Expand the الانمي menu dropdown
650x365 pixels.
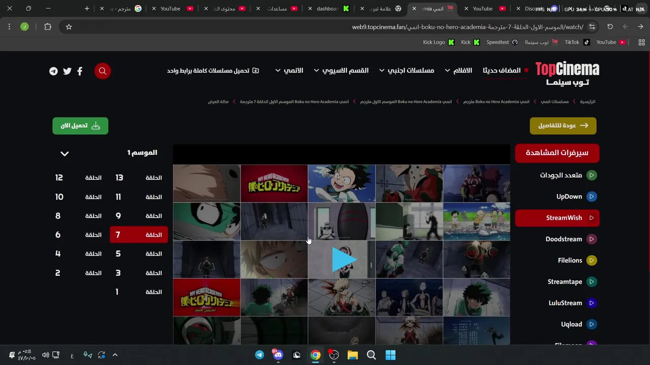[x=289, y=70]
